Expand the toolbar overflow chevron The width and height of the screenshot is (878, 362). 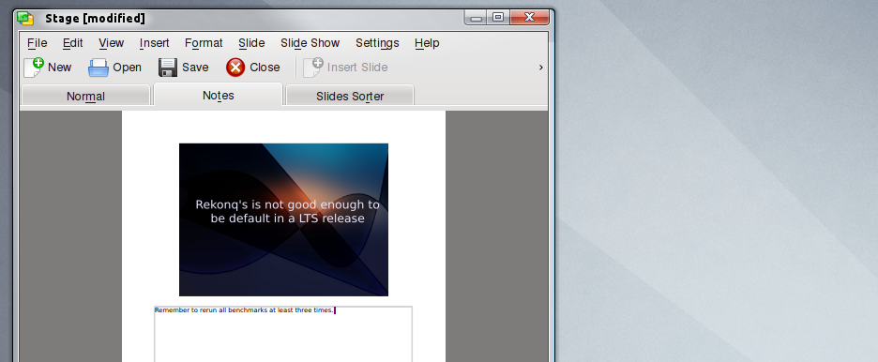[x=541, y=68]
